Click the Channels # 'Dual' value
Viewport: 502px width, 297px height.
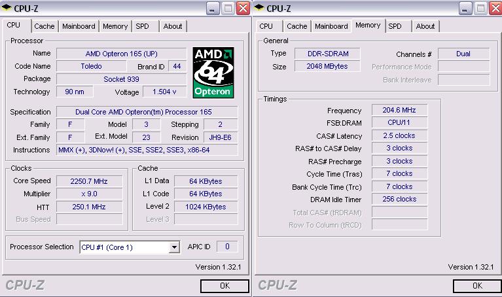coord(463,54)
